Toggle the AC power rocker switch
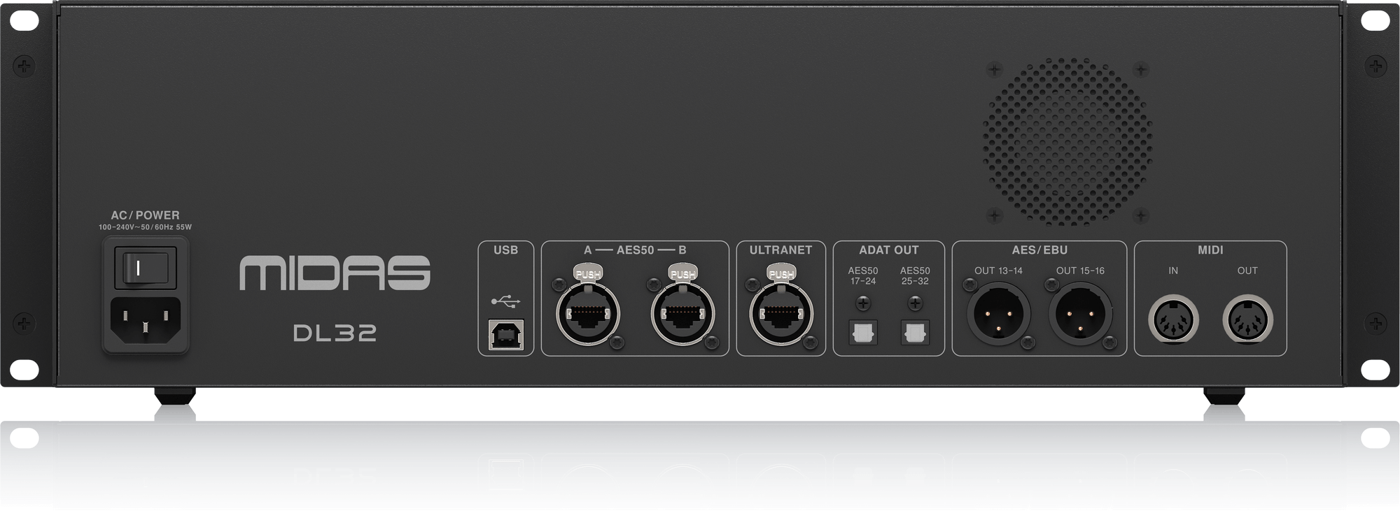Screen dimensions: 1400x518 click(x=146, y=267)
